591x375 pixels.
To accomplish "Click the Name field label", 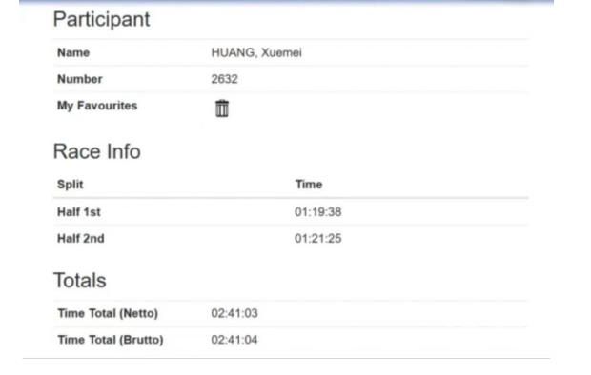I will pyautogui.click(x=73, y=52).
